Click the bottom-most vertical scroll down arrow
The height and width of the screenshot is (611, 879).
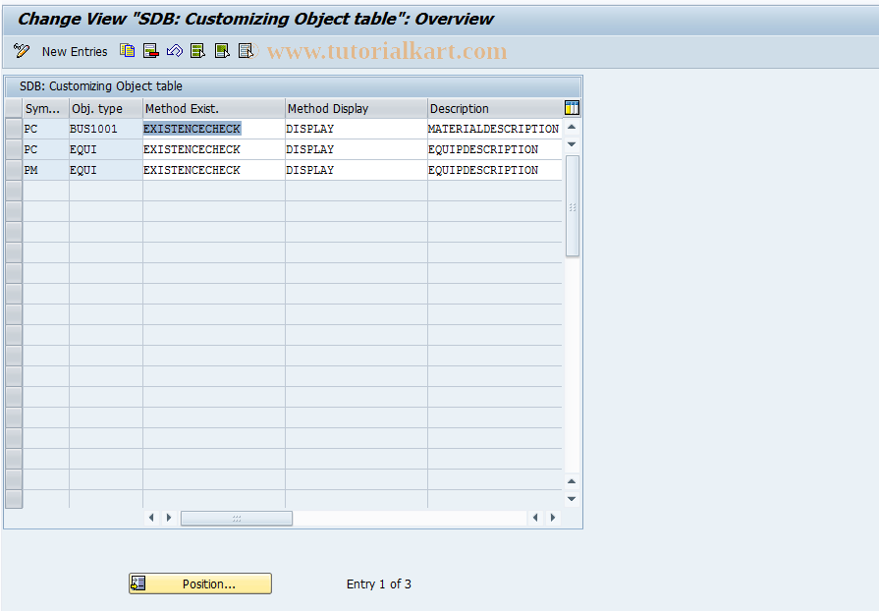[572, 499]
